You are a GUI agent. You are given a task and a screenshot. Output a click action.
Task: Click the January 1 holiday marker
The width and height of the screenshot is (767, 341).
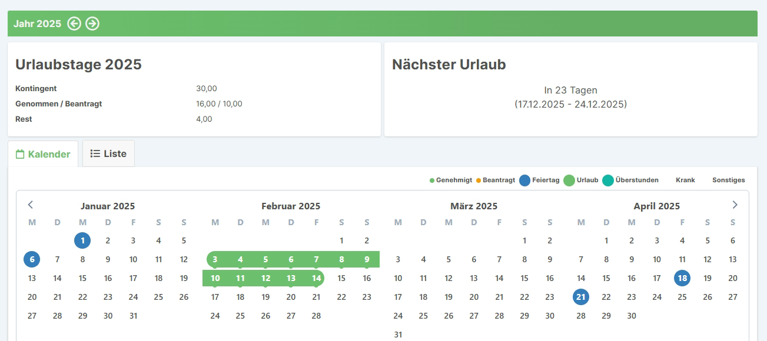pyautogui.click(x=82, y=240)
